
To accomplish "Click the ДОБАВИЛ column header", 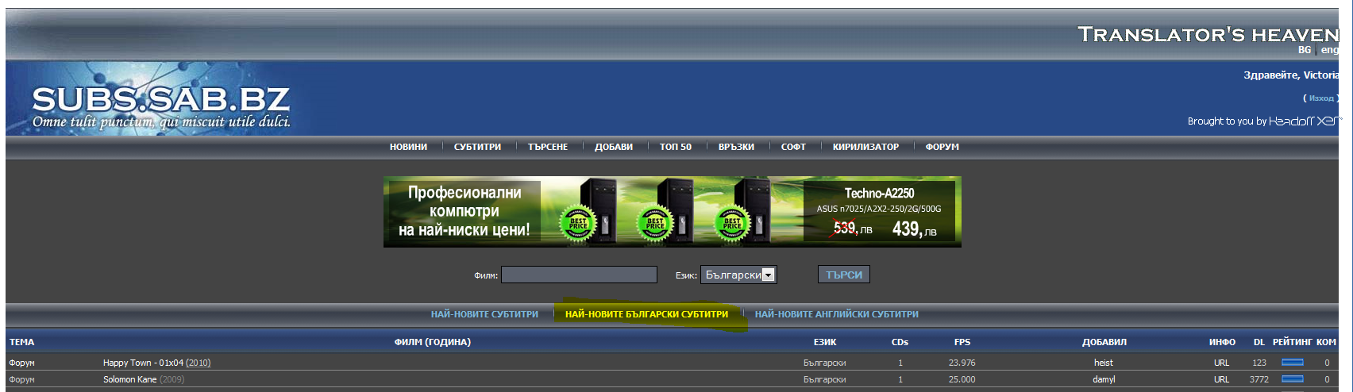I will coord(1104,342).
